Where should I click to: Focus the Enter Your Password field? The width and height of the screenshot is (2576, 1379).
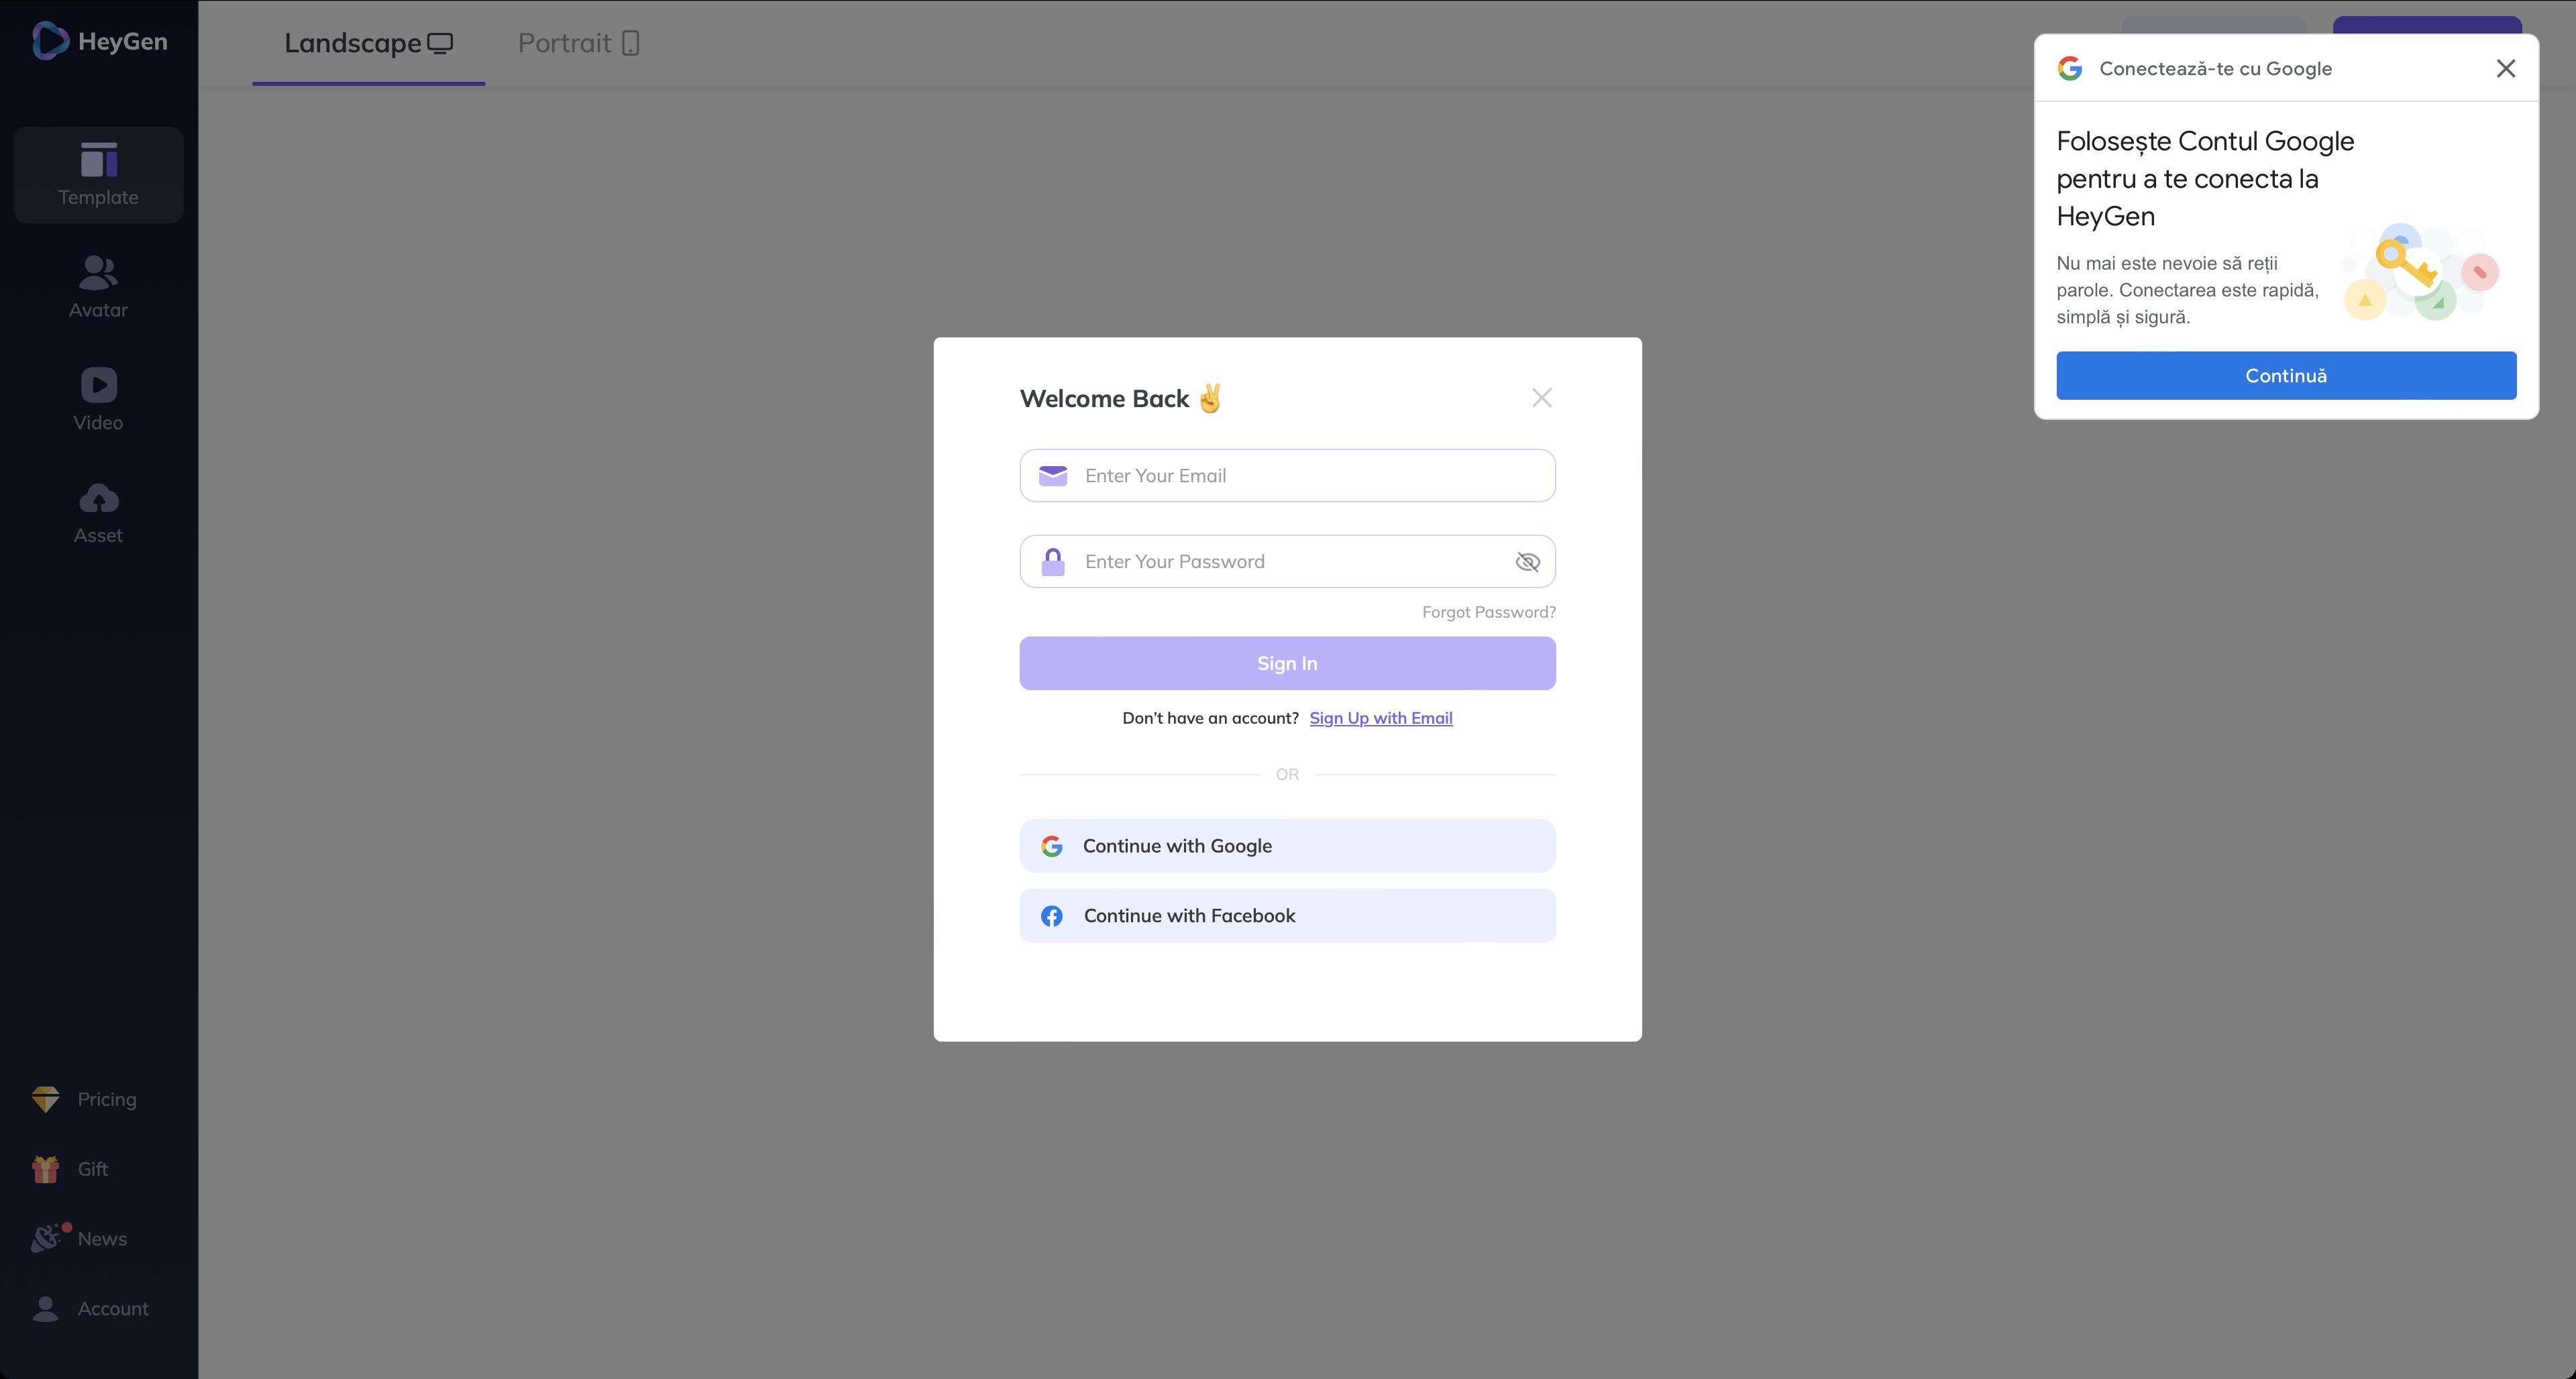(1290, 562)
